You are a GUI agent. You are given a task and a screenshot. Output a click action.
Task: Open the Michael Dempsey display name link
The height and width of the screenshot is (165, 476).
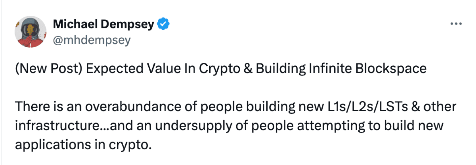(x=104, y=24)
